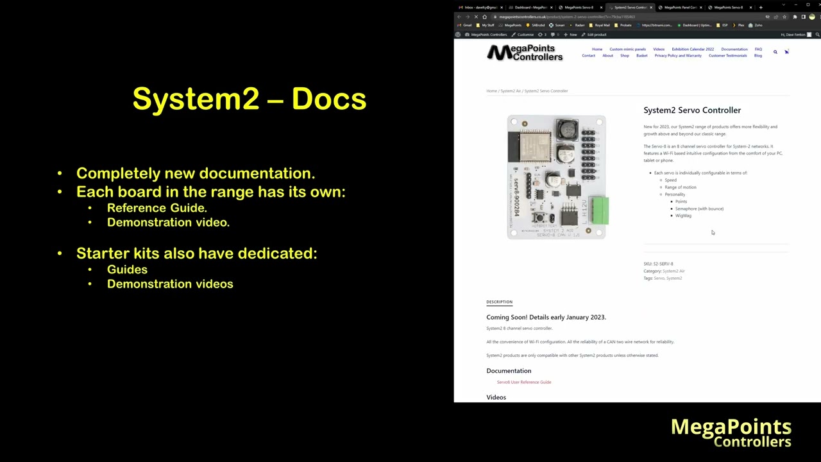This screenshot has width=821, height=462.
Task: Open the browser home page icon
Action: click(x=484, y=17)
